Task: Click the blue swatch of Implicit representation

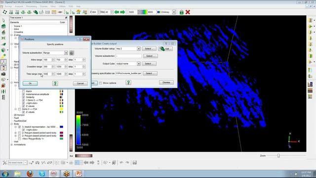Action: [x=61, y=127]
